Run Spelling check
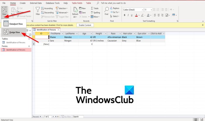 [x=95, y=13]
